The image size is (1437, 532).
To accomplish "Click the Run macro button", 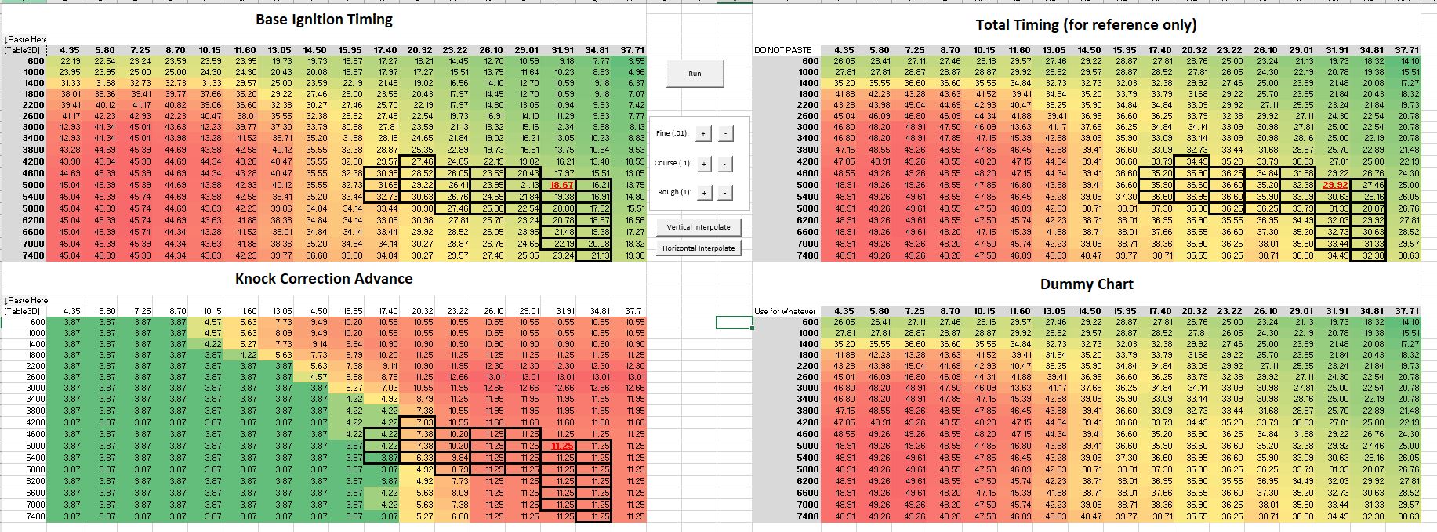I will pos(695,74).
